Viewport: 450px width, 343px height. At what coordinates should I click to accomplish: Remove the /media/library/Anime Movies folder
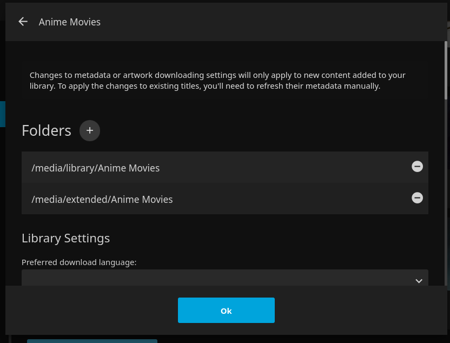point(417,167)
